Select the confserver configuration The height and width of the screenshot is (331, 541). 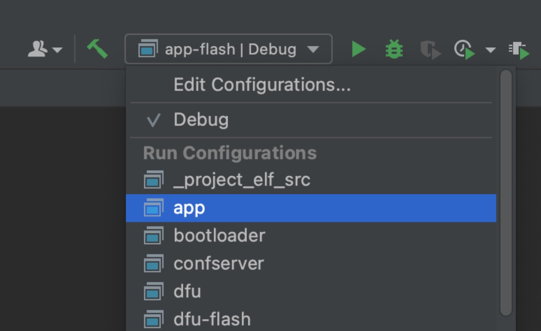click(311, 264)
